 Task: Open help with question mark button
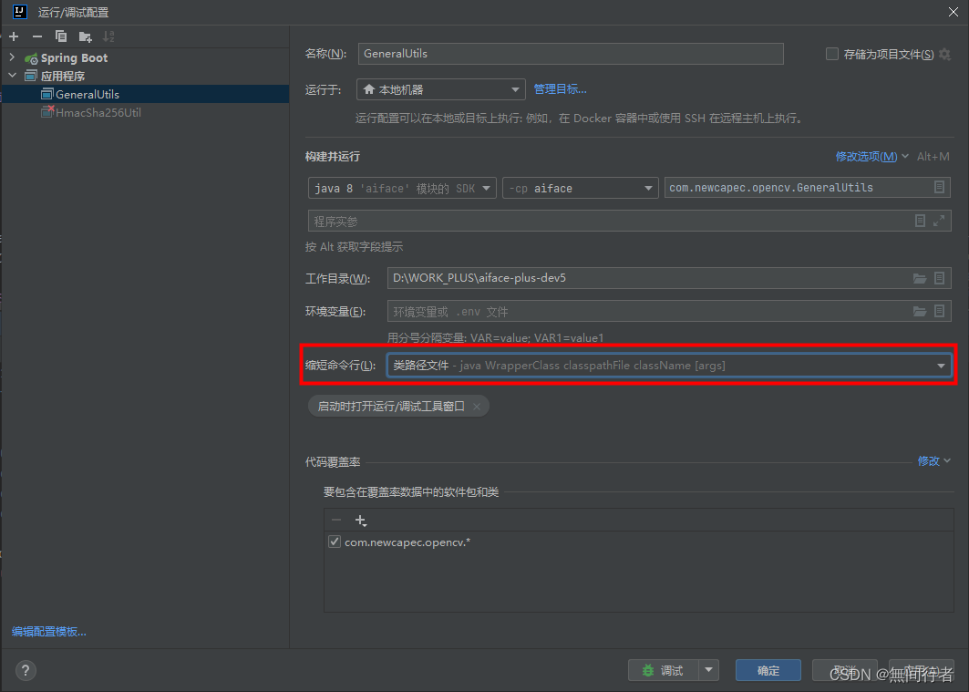(26, 670)
